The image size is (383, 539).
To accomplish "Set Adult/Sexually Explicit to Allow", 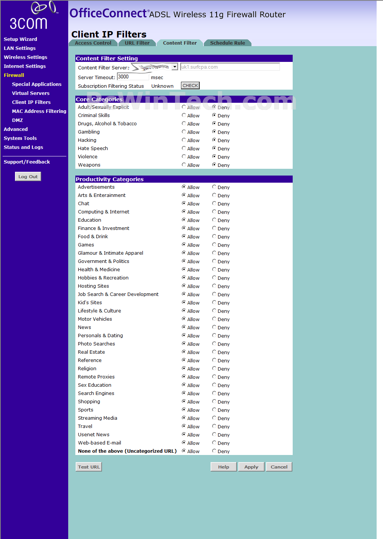I will click(184, 107).
